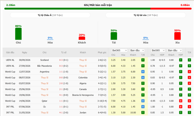Click HDP red B icon in Úc row
The height and width of the screenshot is (116, 194).
[x=181, y=107]
